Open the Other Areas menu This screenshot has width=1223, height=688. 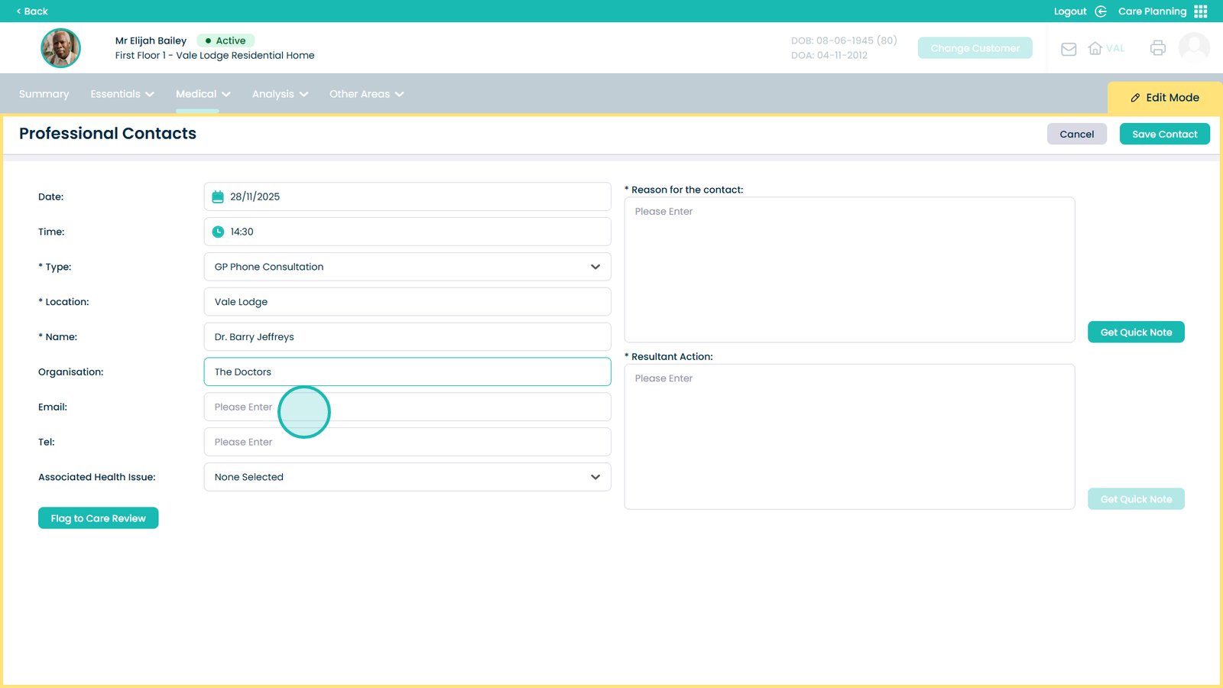pos(366,94)
